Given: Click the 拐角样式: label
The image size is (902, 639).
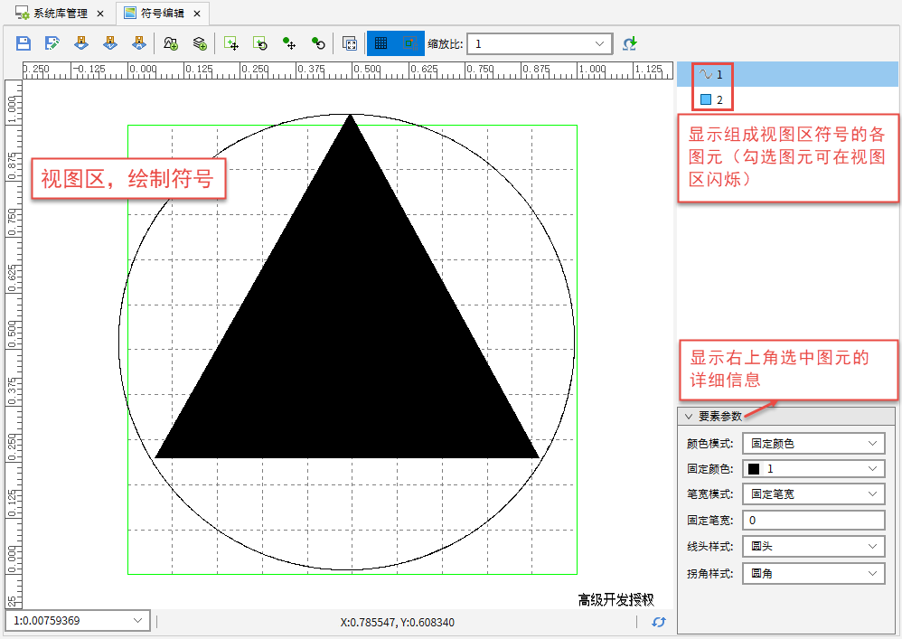Looking at the screenshot, I should point(709,573).
